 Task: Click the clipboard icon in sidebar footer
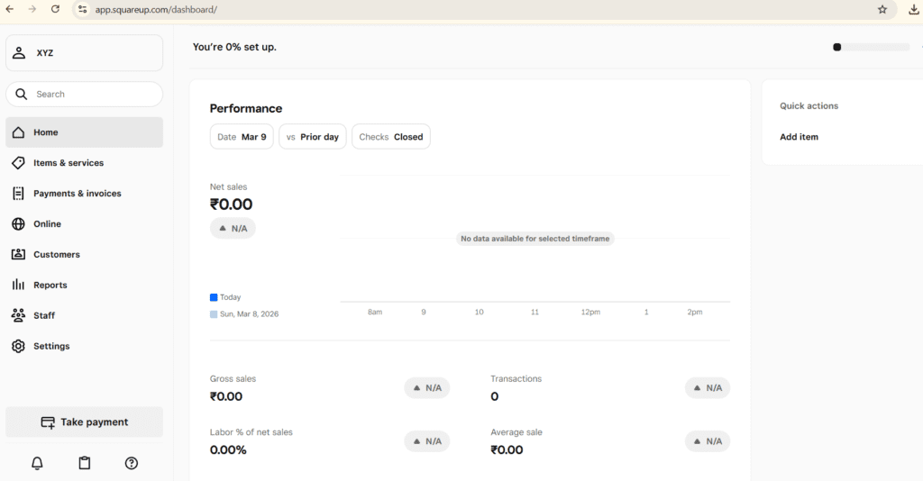[85, 463]
